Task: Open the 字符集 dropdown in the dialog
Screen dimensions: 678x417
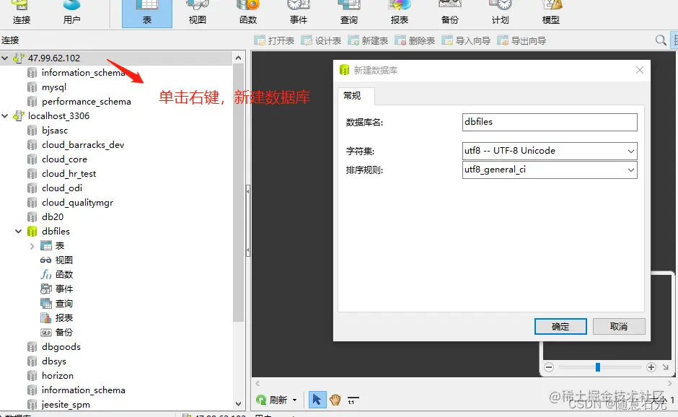Action: tap(632, 151)
